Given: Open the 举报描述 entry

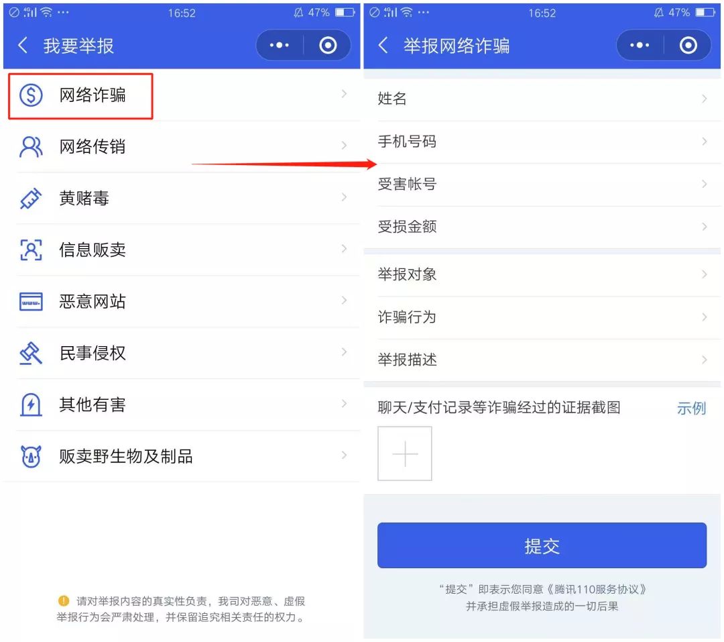Looking at the screenshot, I should 542,360.
